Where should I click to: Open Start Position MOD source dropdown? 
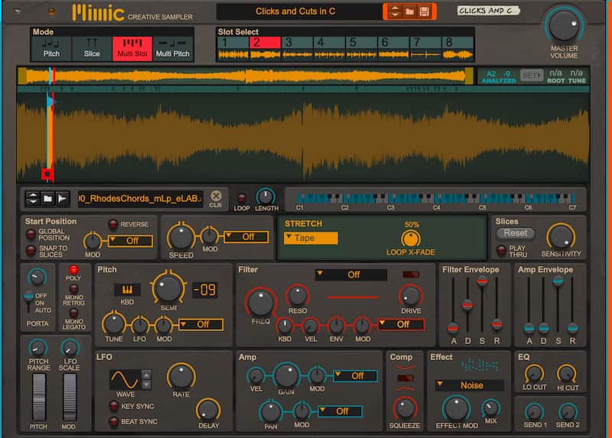click(x=130, y=241)
